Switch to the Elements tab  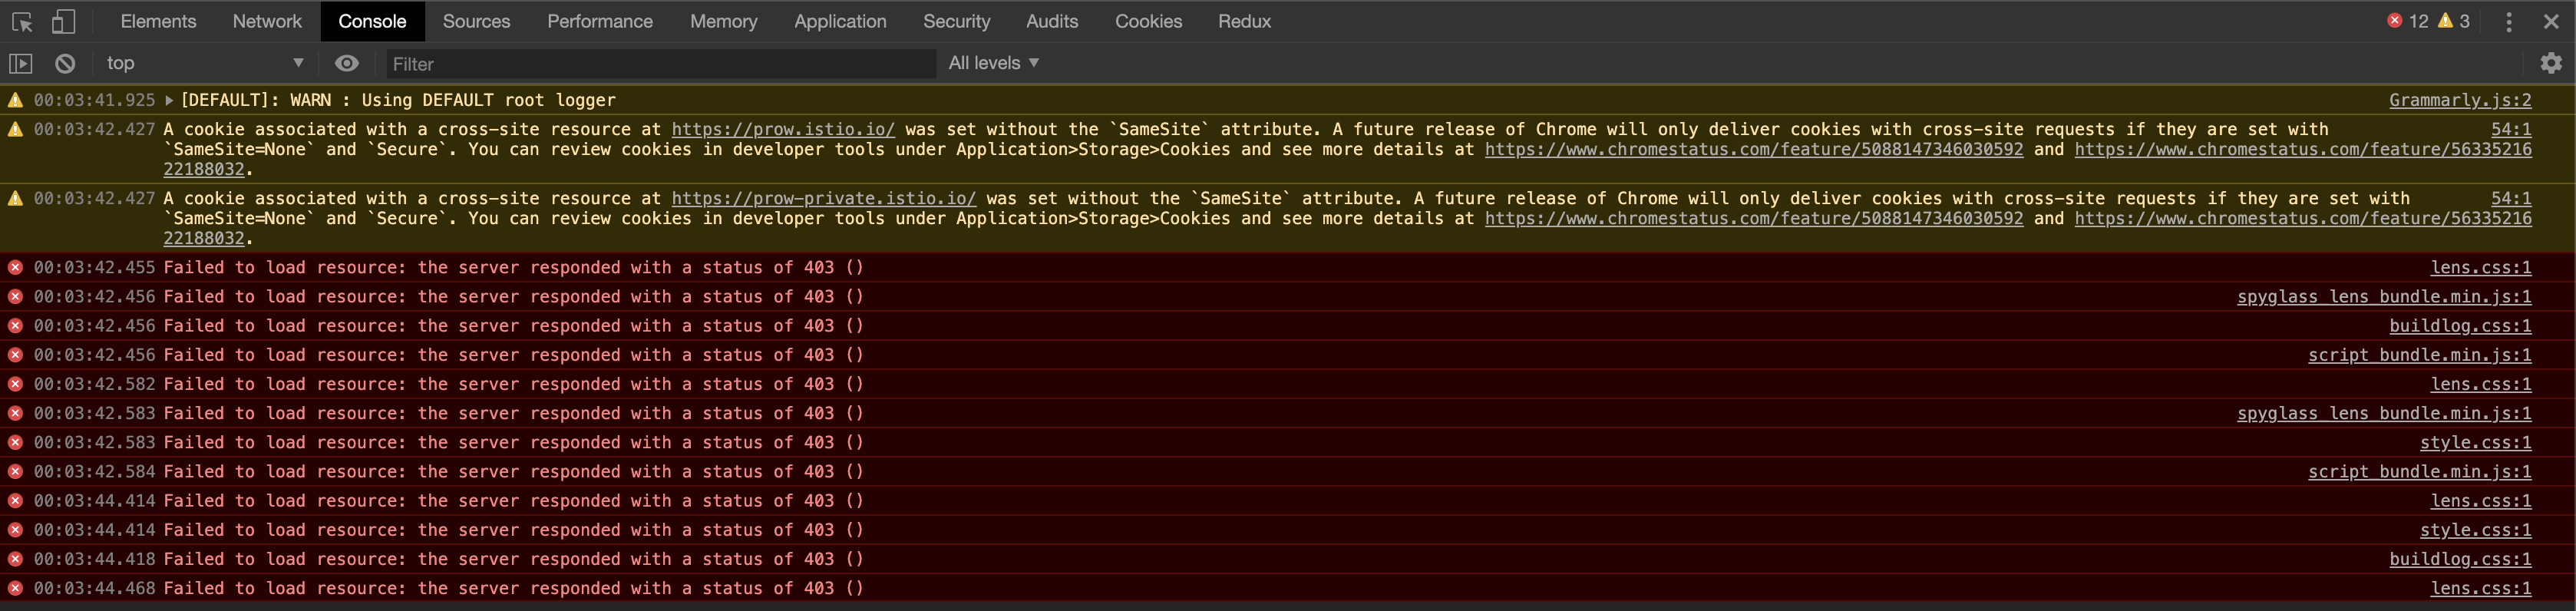[158, 21]
